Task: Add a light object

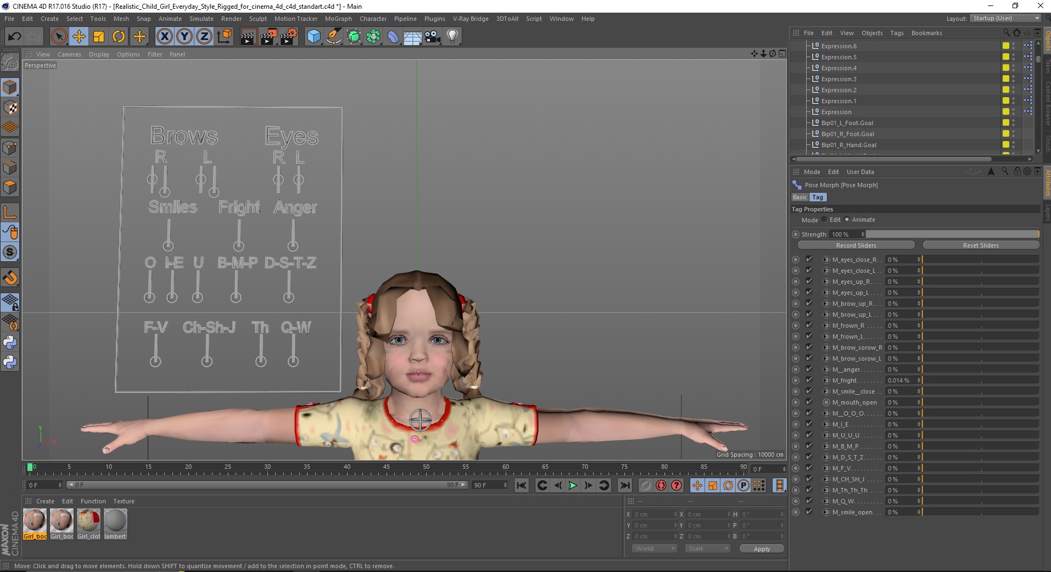Action: pos(452,37)
